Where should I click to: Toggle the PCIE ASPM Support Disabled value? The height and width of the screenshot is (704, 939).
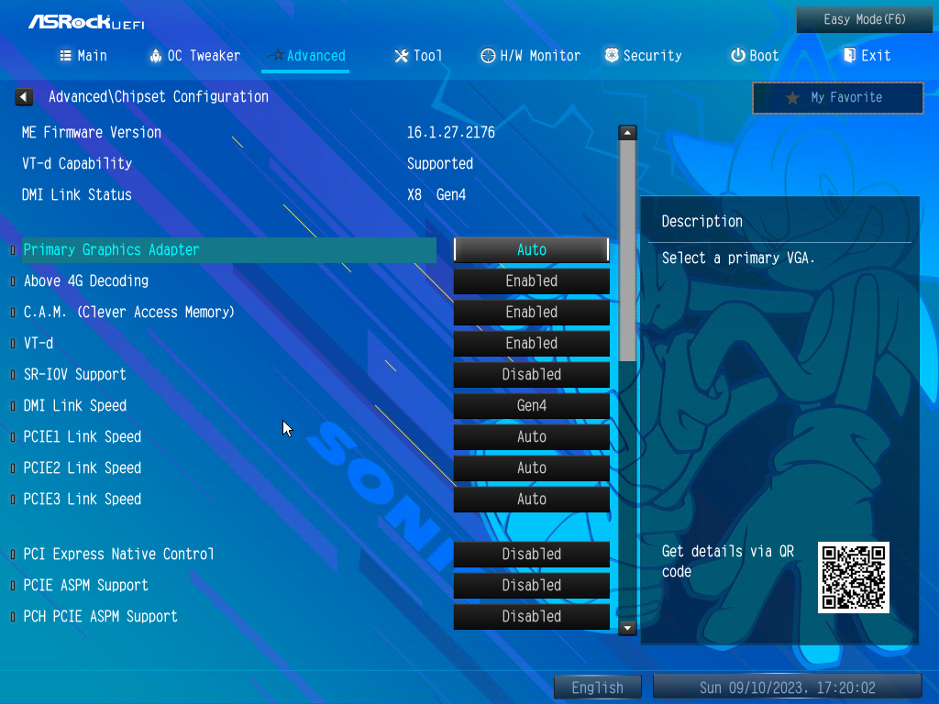[531, 585]
